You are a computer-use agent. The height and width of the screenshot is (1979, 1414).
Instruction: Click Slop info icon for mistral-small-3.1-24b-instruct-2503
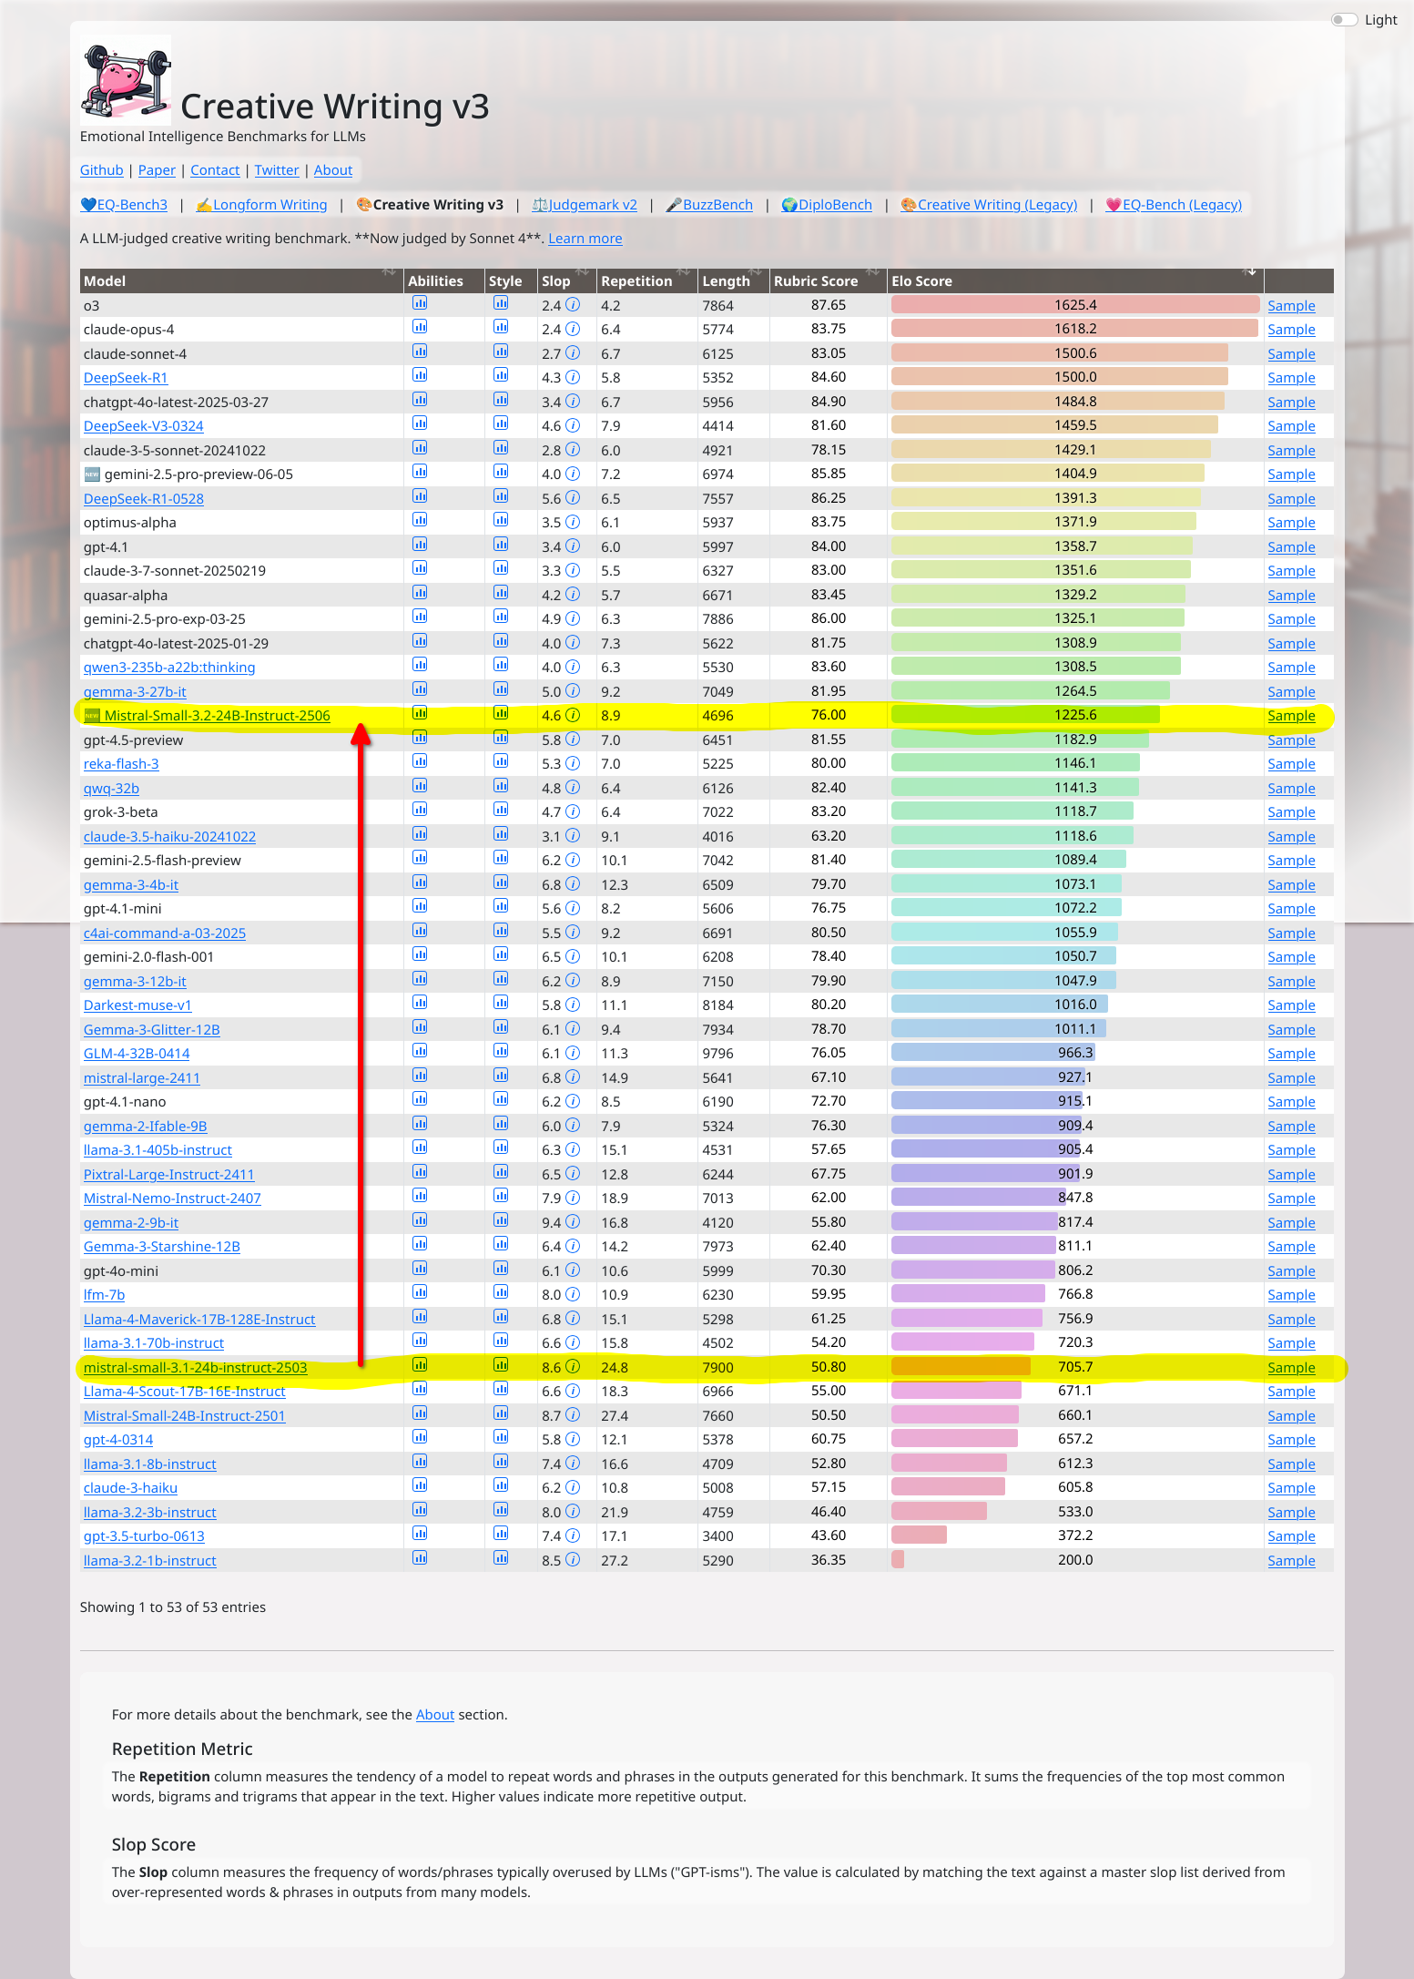tap(573, 1367)
